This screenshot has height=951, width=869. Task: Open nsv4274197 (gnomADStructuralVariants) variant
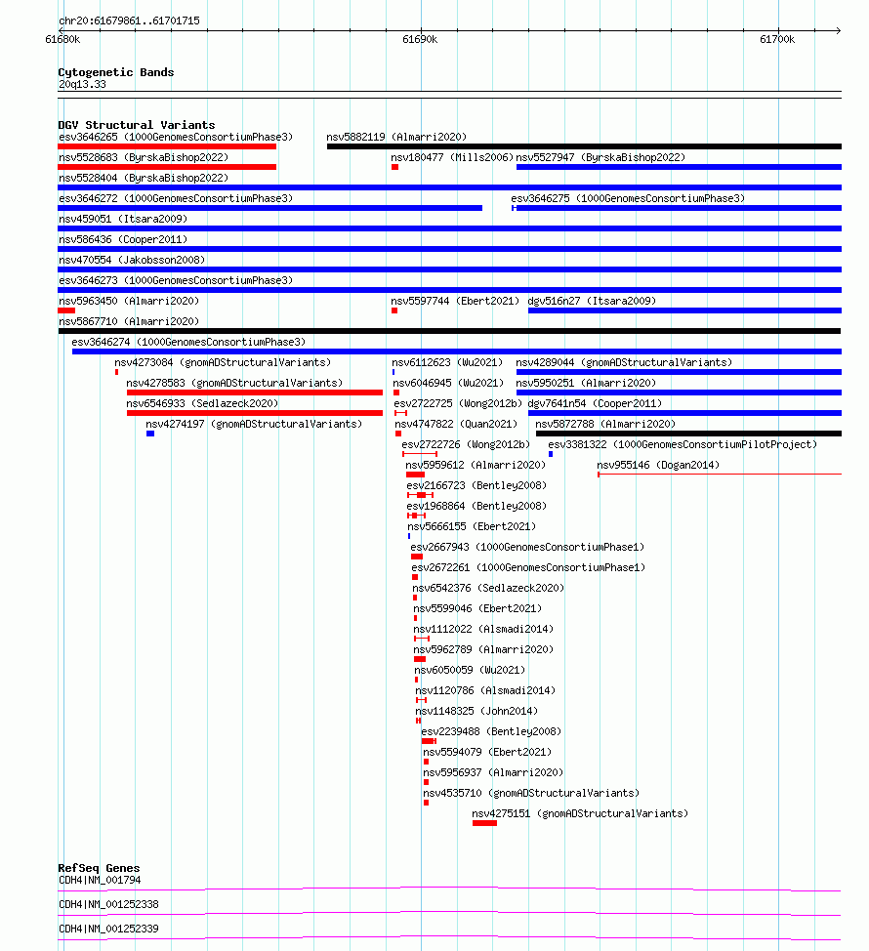(x=254, y=425)
